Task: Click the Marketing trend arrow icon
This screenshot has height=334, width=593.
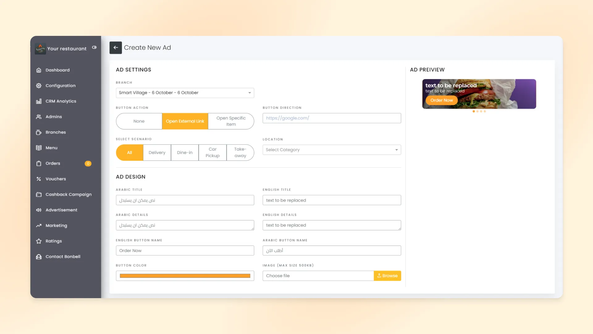Action: (x=39, y=225)
